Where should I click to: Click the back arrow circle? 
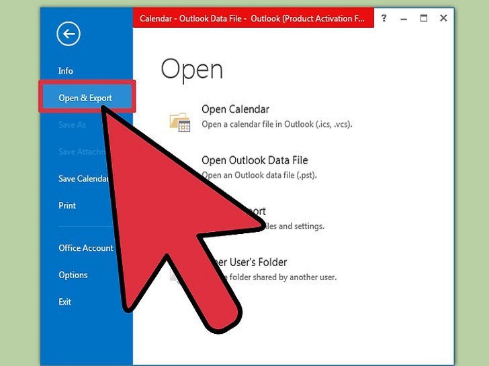[x=69, y=34]
